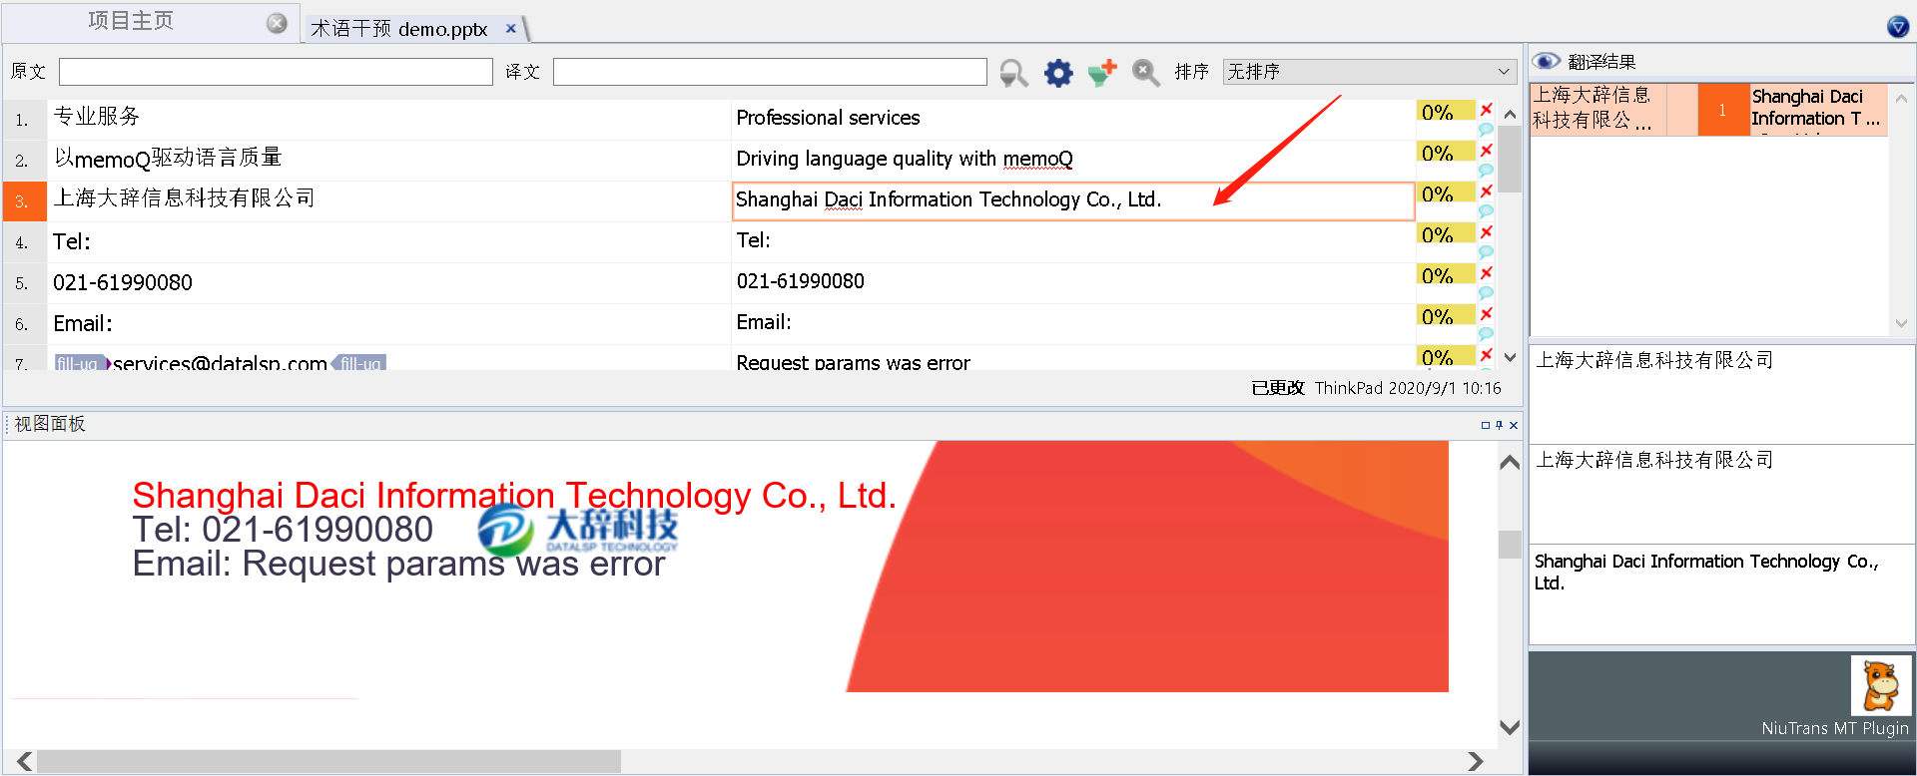Open the comment bubble for row 021-61990080
This screenshot has height=776, width=1917.
[1486, 293]
